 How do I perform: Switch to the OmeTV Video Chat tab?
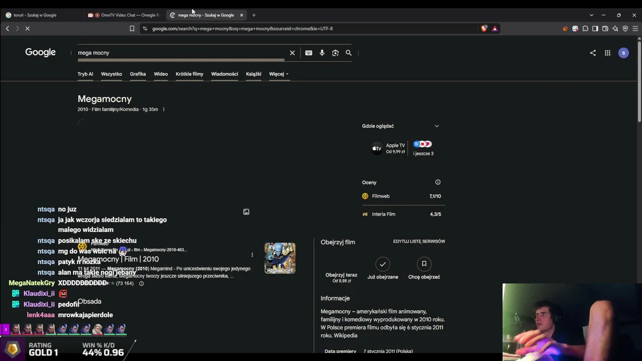point(124,15)
